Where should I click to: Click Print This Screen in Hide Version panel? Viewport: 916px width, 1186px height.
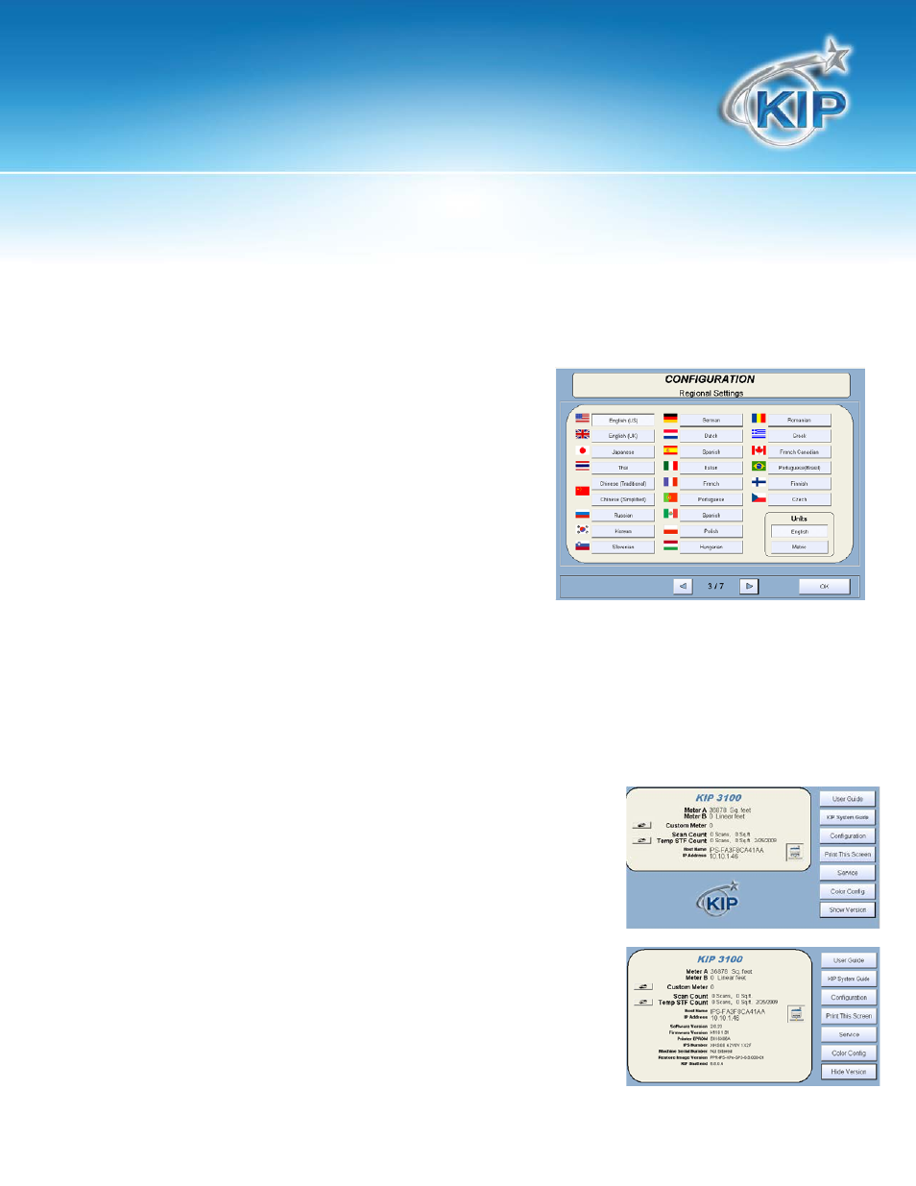849,1016
